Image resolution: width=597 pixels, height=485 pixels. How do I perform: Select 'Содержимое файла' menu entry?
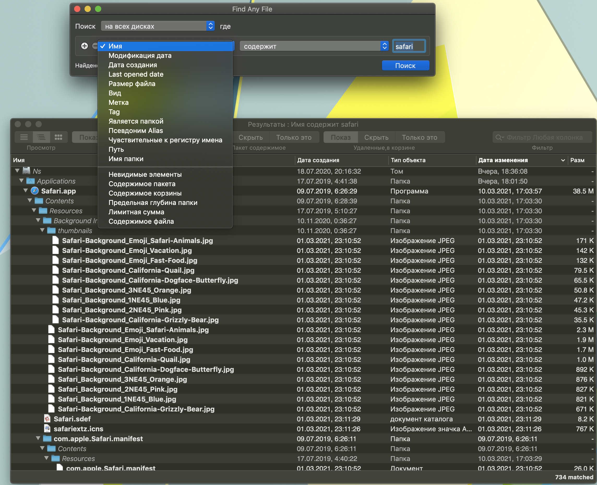click(x=141, y=221)
